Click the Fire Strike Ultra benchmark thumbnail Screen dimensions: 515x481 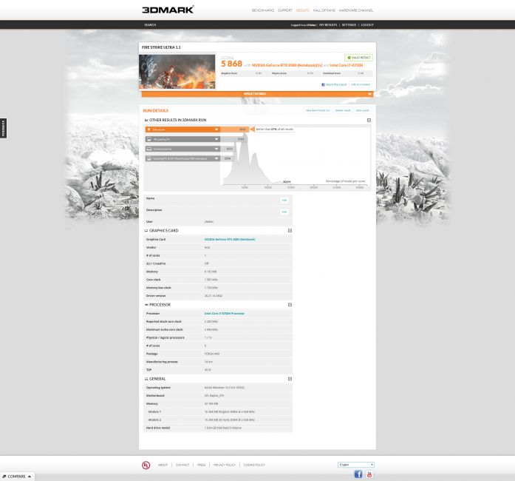click(x=177, y=72)
